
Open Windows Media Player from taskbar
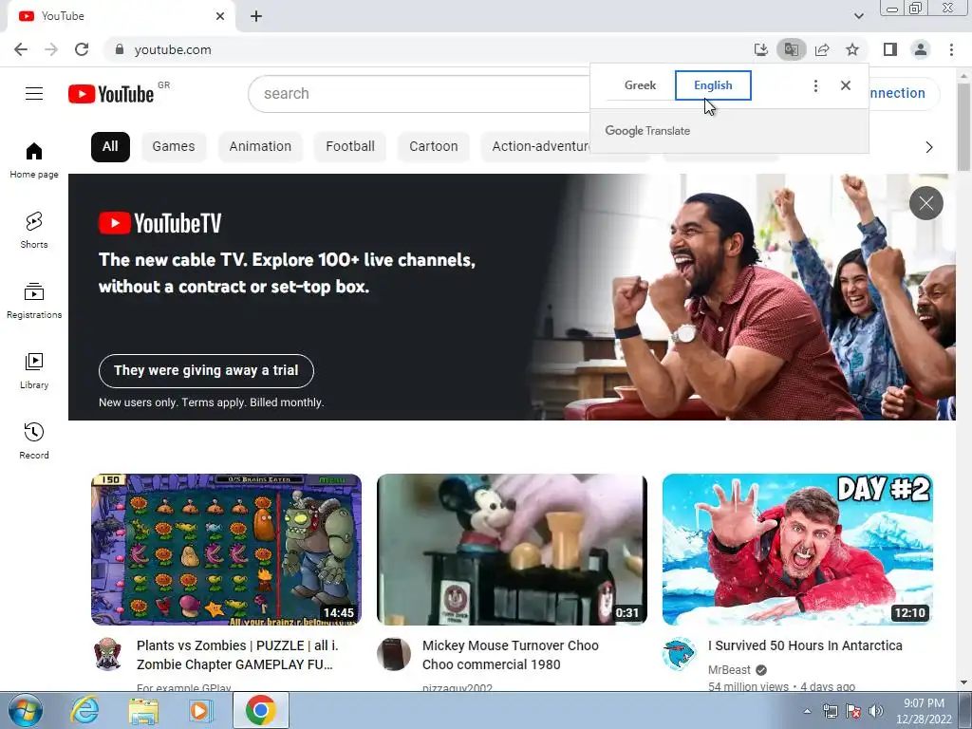[201, 710]
